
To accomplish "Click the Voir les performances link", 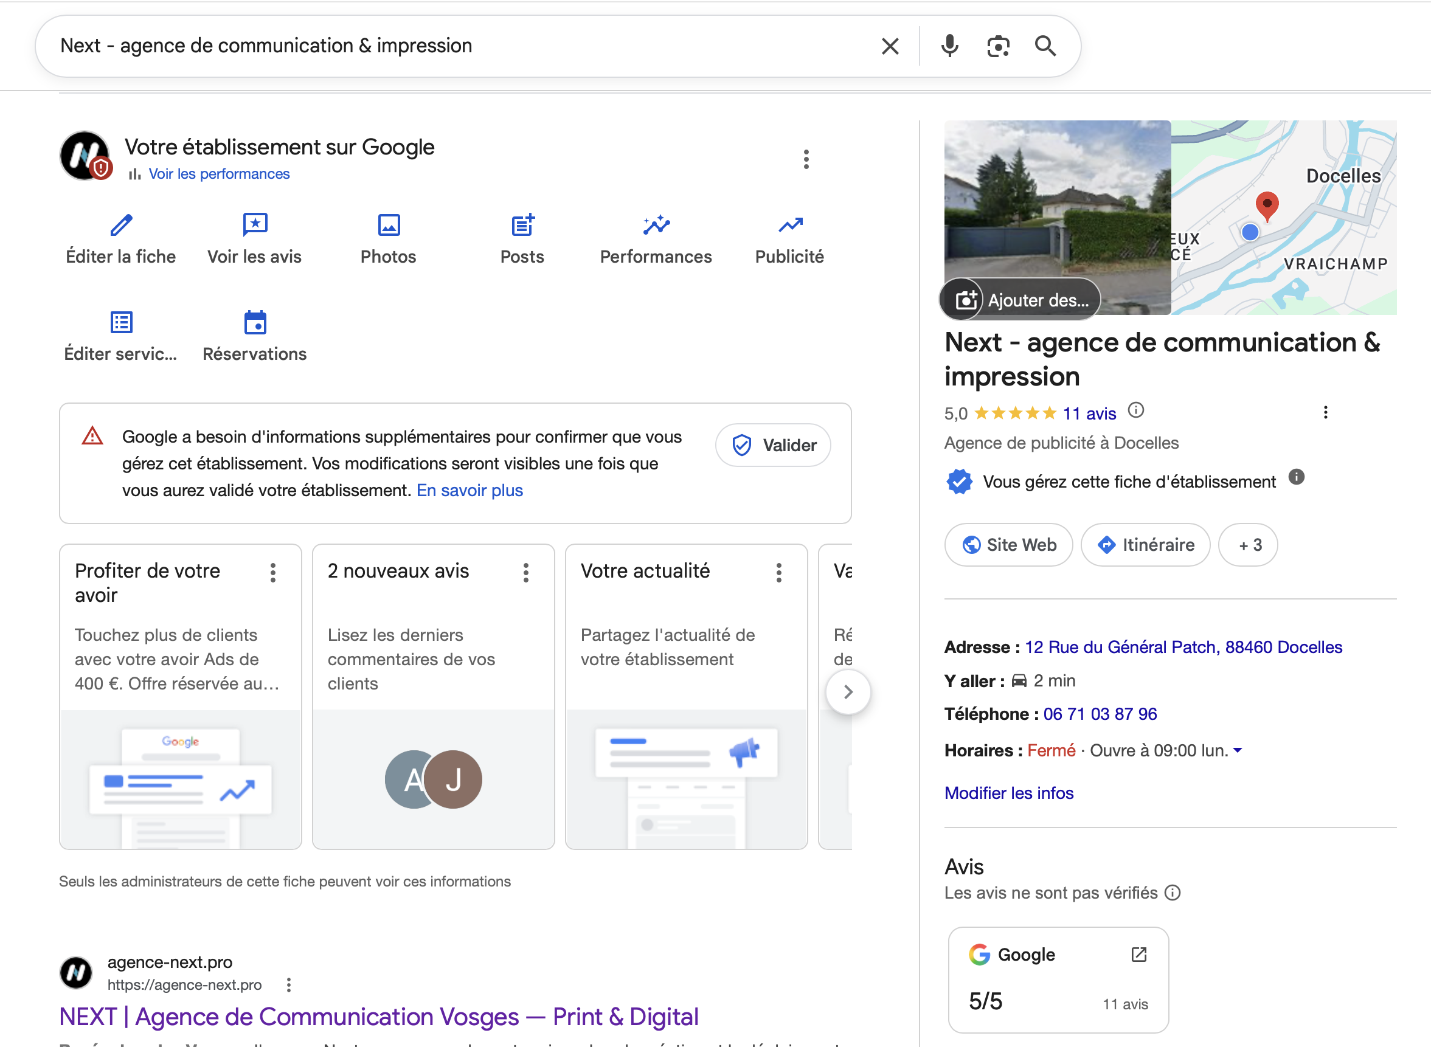I will (x=219, y=174).
